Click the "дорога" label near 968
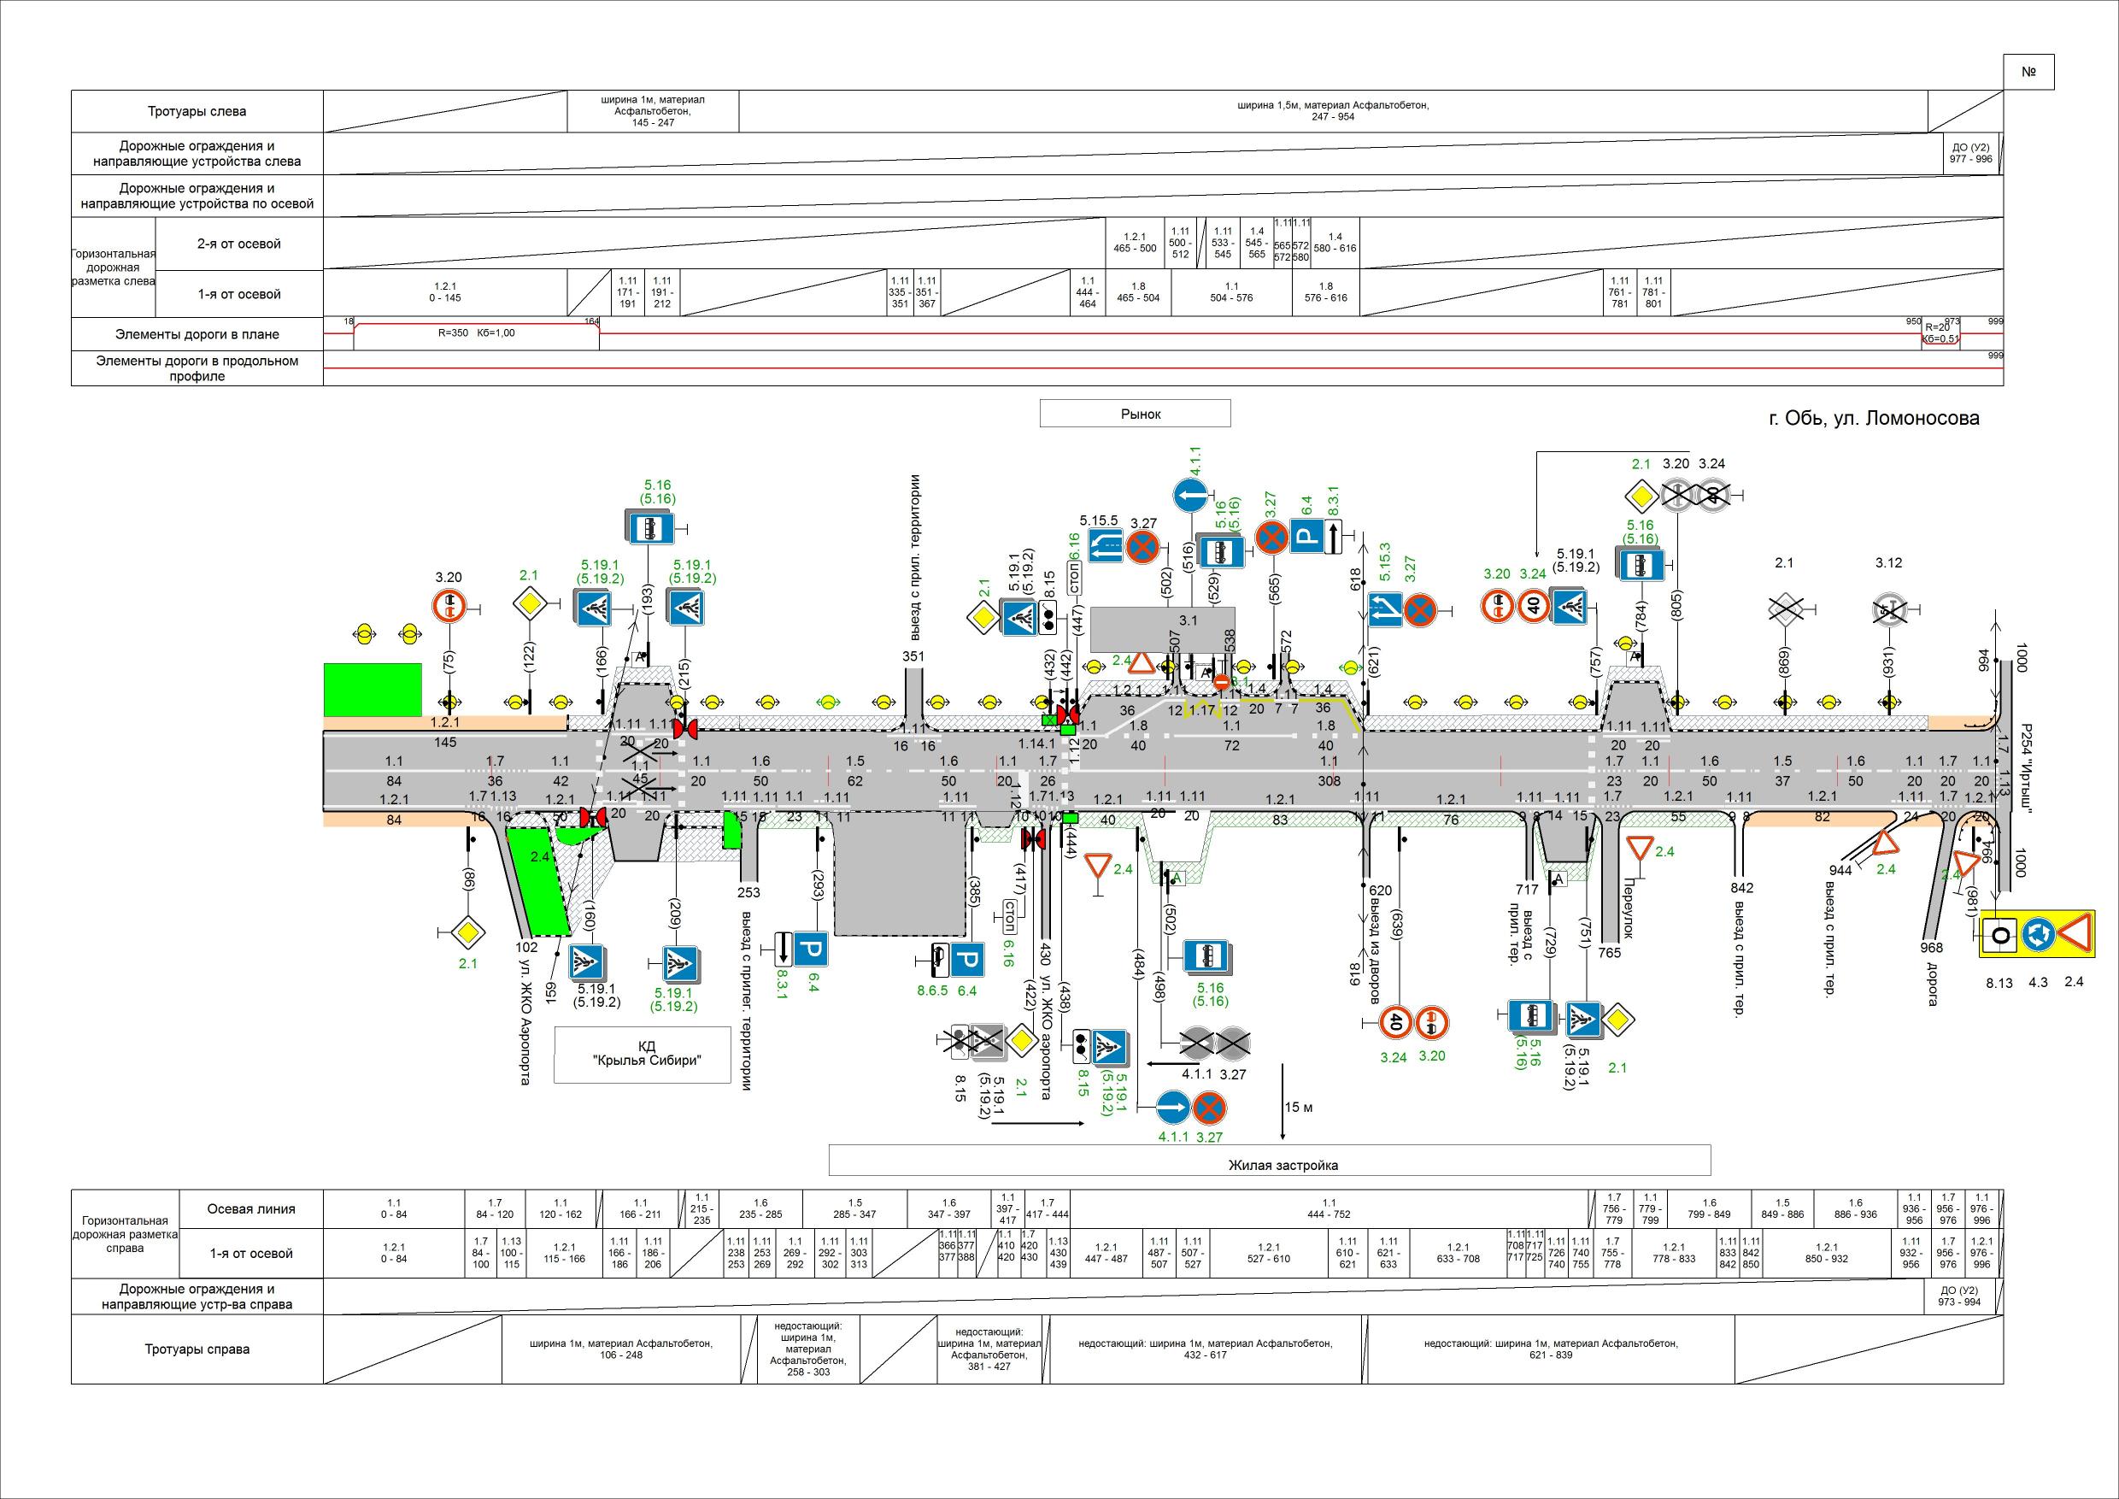Image resolution: width=2119 pixels, height=1499 pixels. coord(1931,985)
